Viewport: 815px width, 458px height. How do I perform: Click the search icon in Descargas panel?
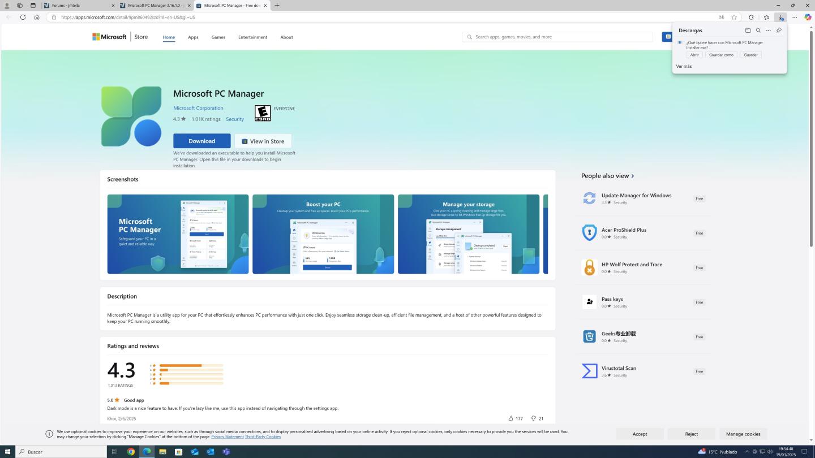click(758, 31)
